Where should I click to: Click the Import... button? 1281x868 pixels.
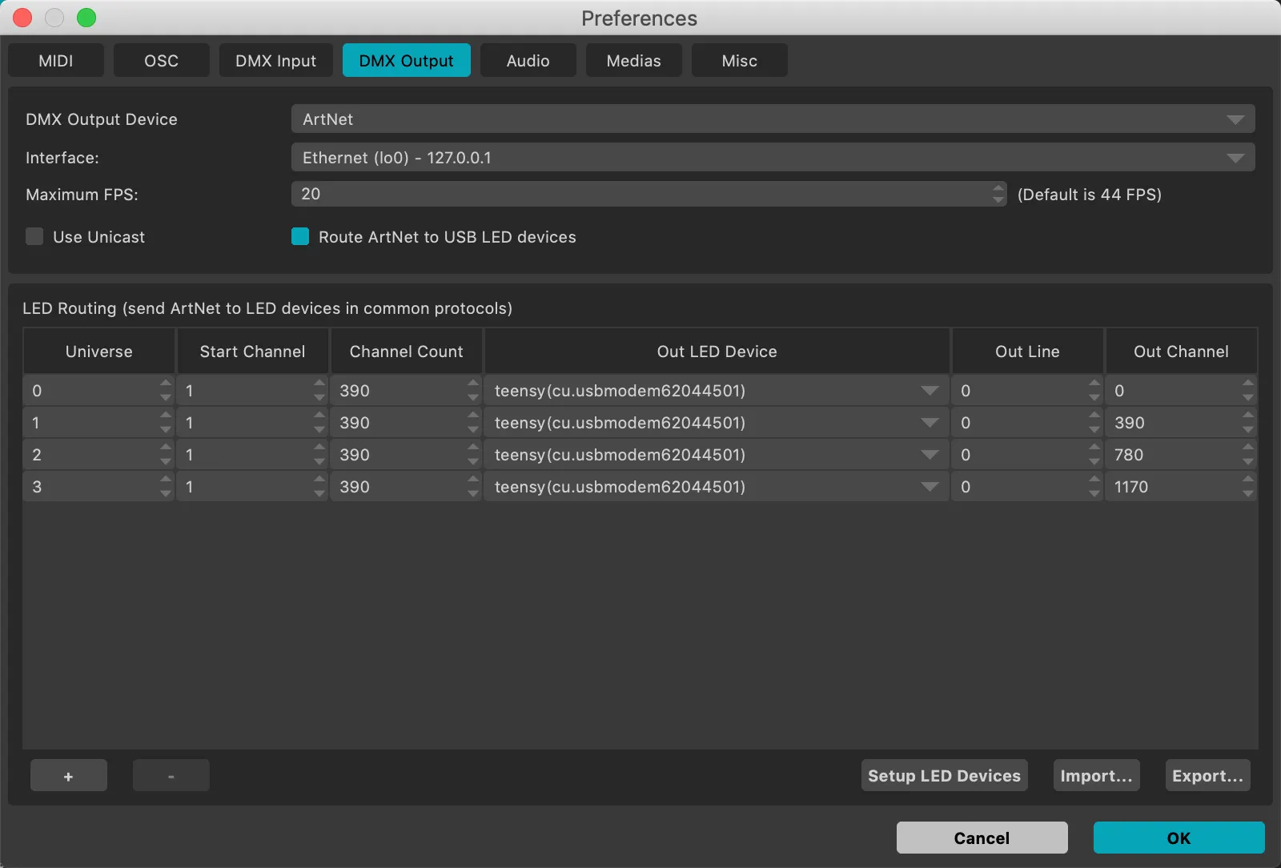click(1097, 776)
